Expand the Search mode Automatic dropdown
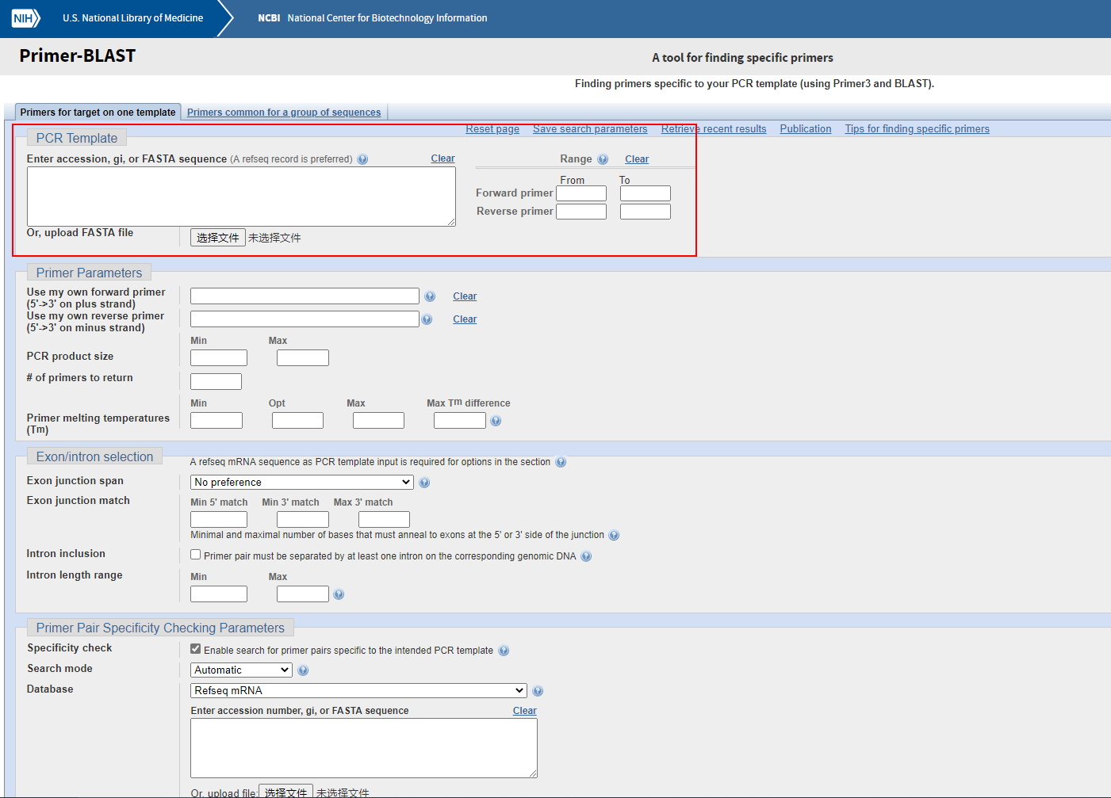This screenshot has height=798, width=1111. pyautogui.click(x=242, y=670)
